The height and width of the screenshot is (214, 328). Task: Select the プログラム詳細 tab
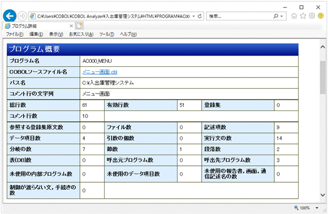pos(38,26)
